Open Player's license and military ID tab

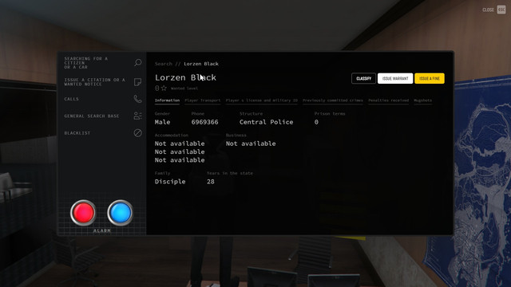[x=262, y=100]
